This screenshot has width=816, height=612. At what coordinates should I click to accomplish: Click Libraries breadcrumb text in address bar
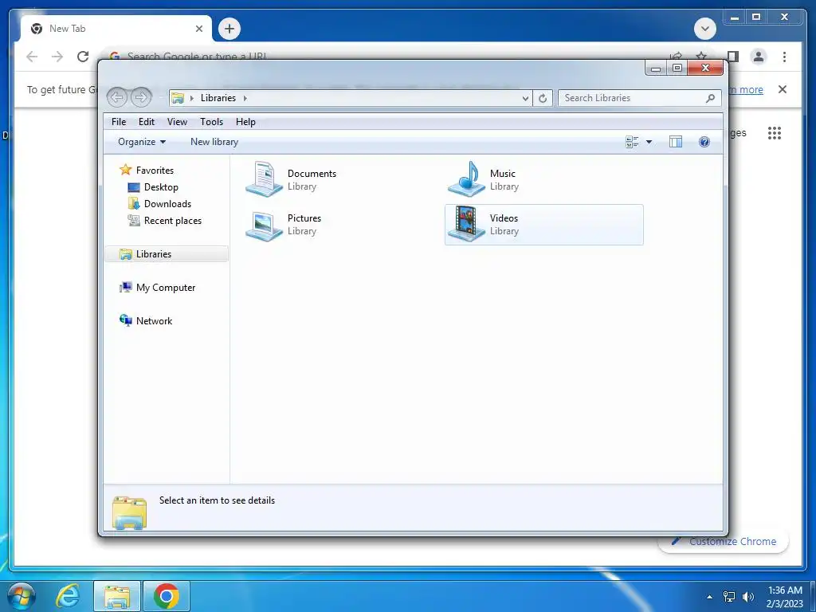click(x=218, y=98)
